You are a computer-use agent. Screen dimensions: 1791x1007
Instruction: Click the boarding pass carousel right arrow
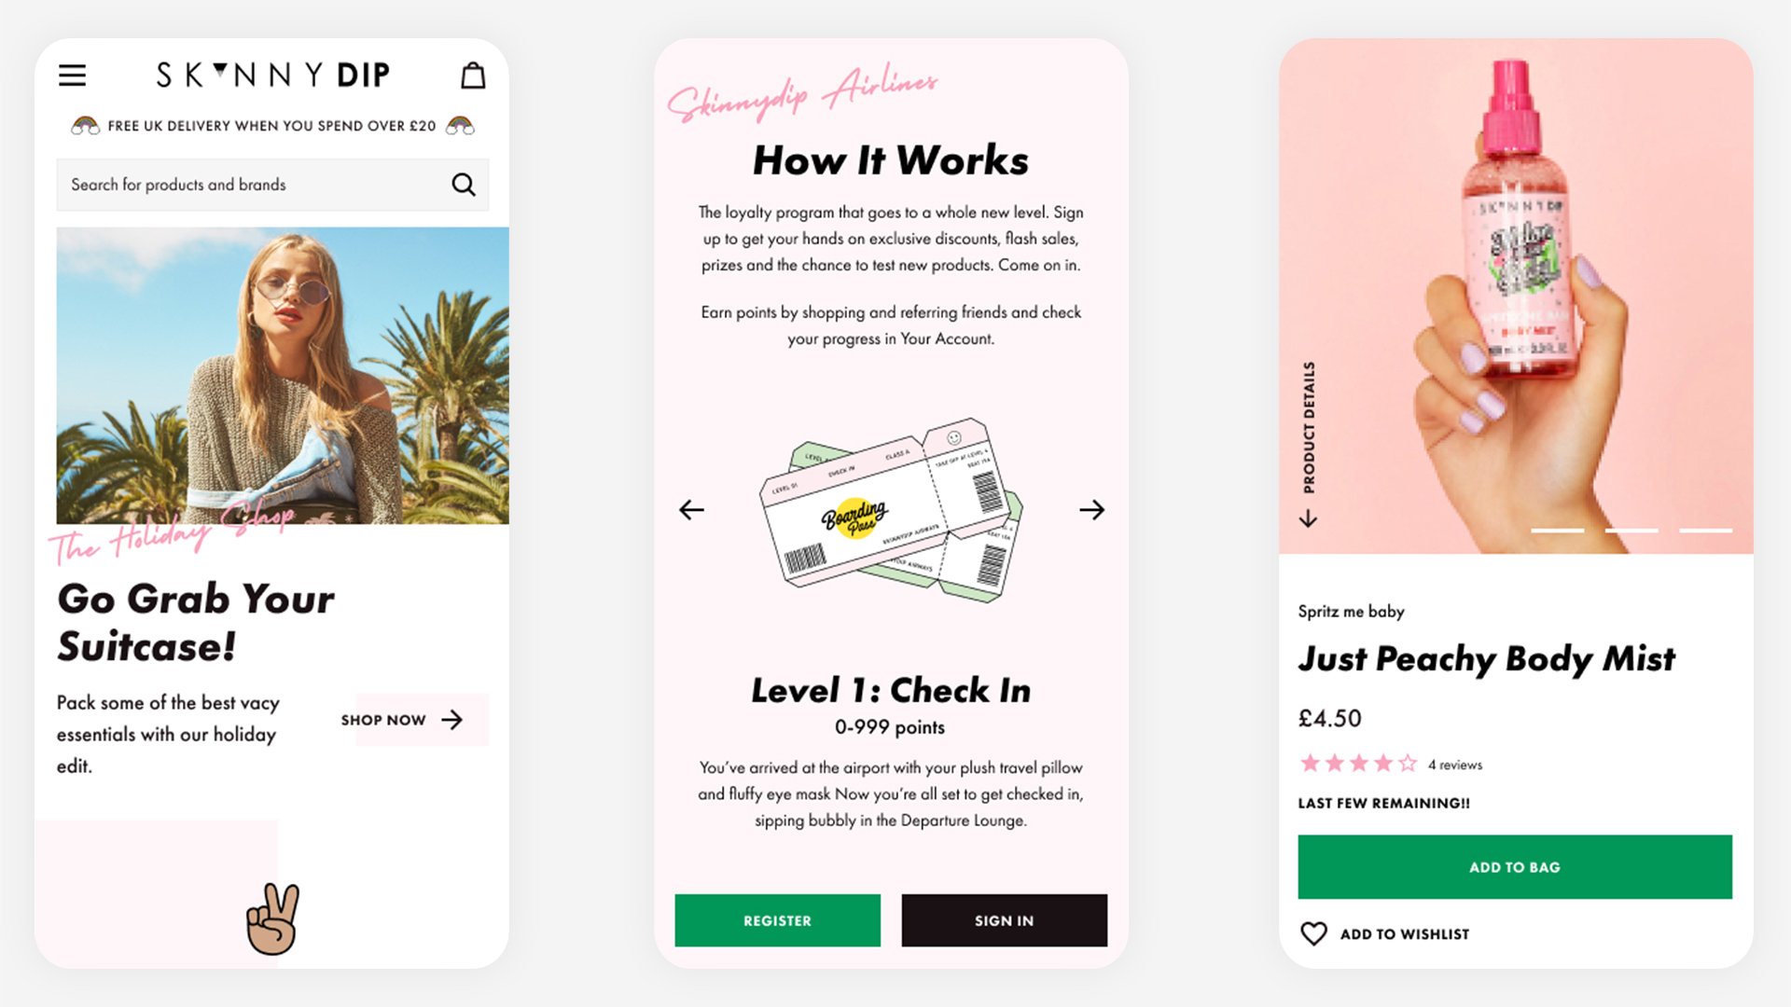[x=1089, y=509]
